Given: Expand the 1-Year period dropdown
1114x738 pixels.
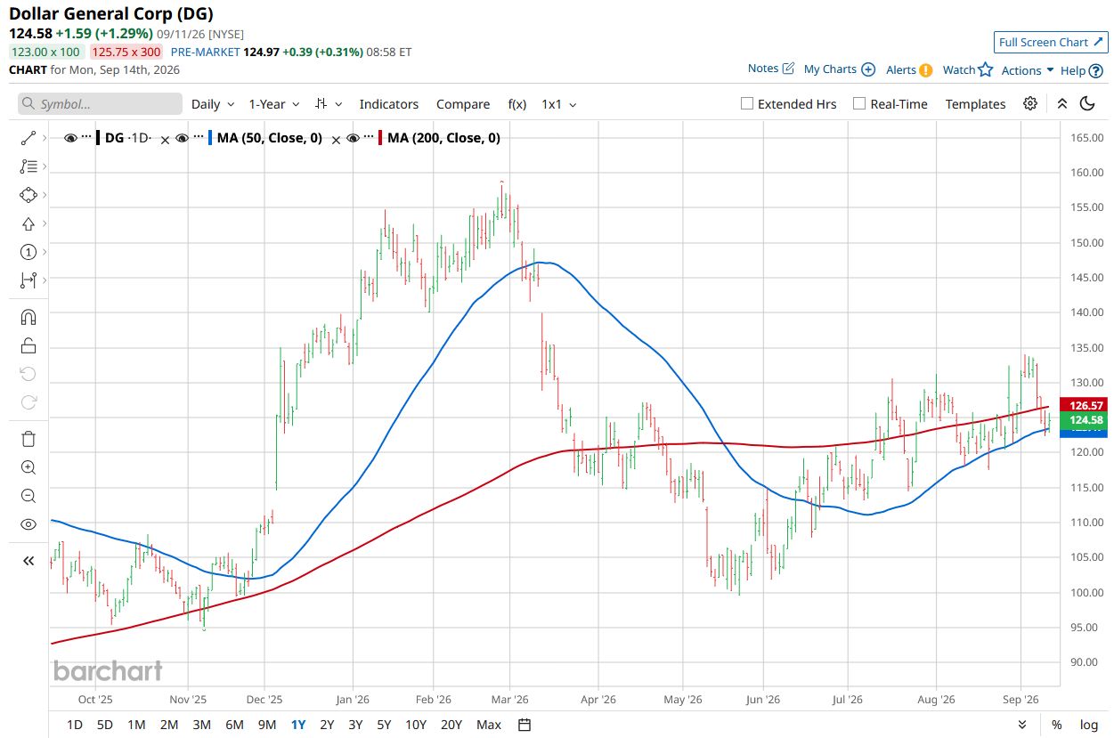Looking at the screenshot, I should (x=274, y=104).
